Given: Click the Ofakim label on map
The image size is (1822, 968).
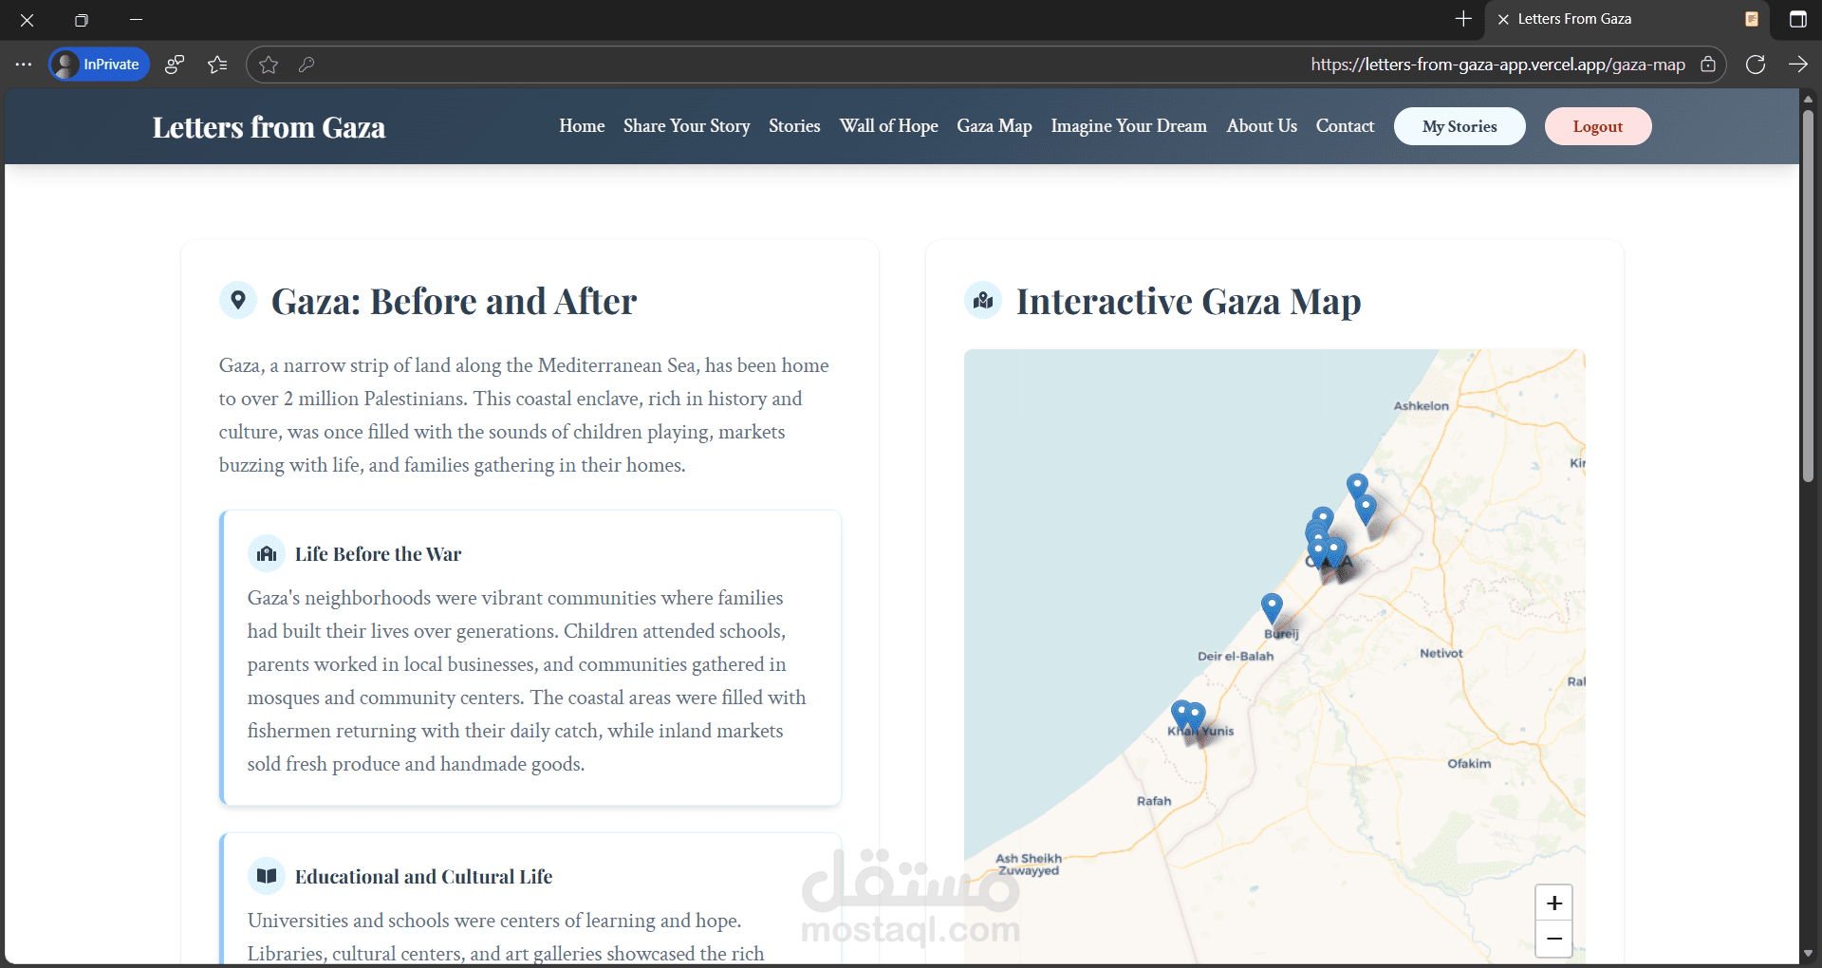Looking at the screenshot, I should [1469, 763].
